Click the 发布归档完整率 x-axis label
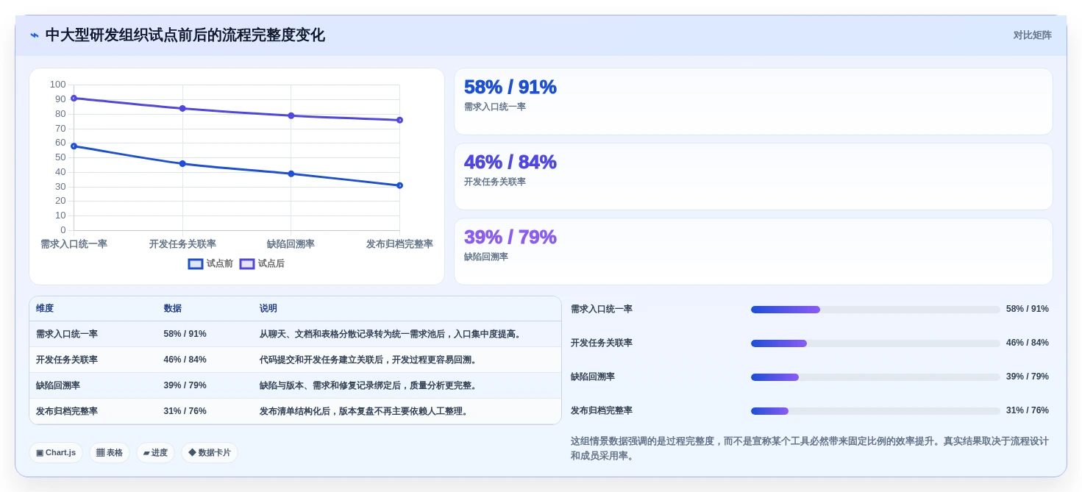The width and height of the screenshot is (1082, 492). (x=399, y=244)
